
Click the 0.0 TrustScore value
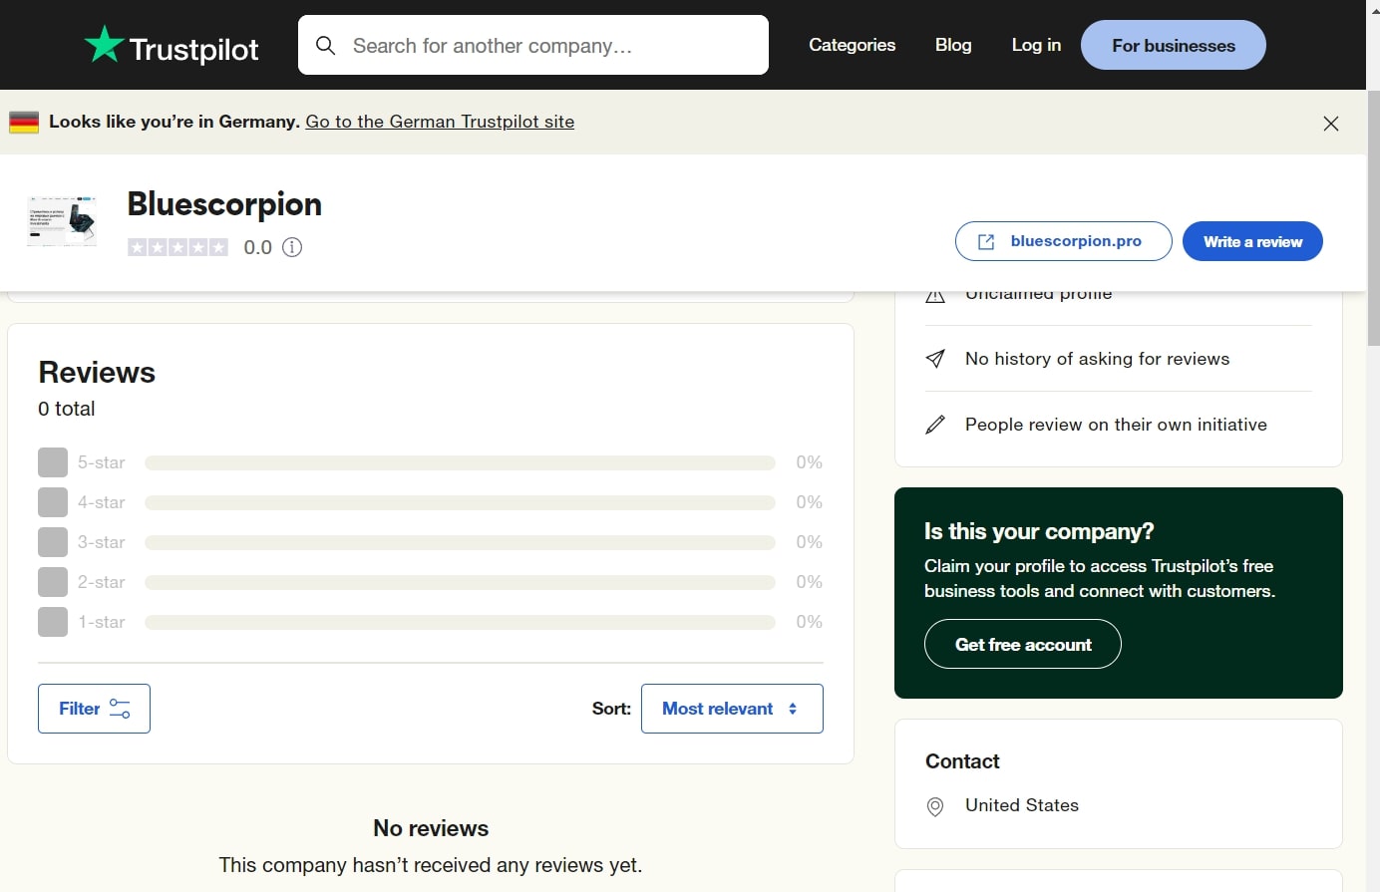258,247
